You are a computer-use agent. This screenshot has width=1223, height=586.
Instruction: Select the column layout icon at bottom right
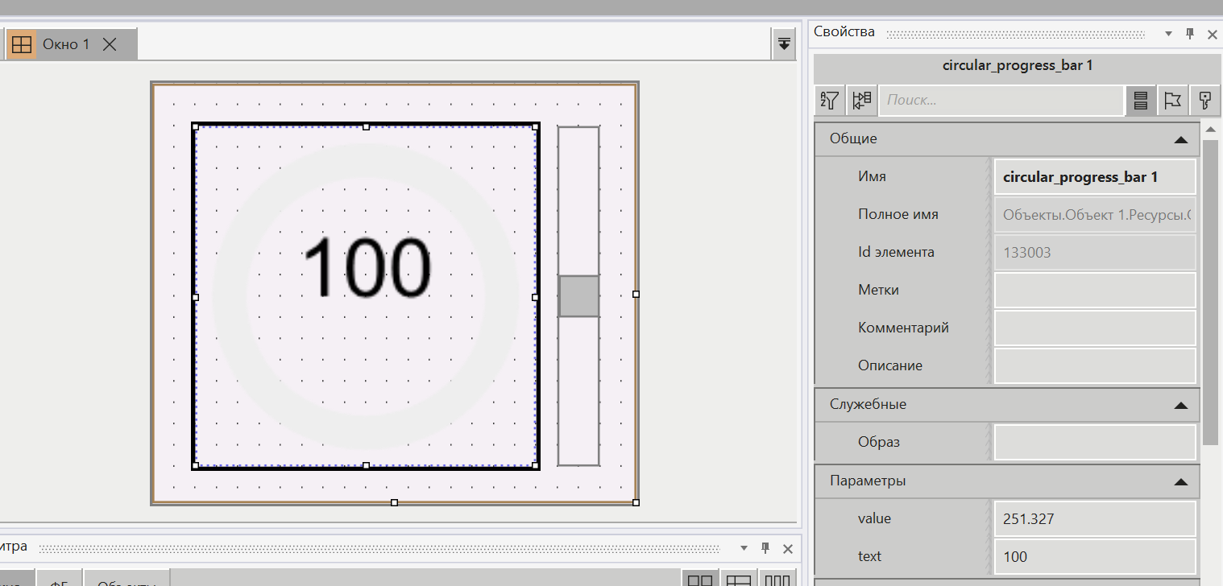pos(776,579)
